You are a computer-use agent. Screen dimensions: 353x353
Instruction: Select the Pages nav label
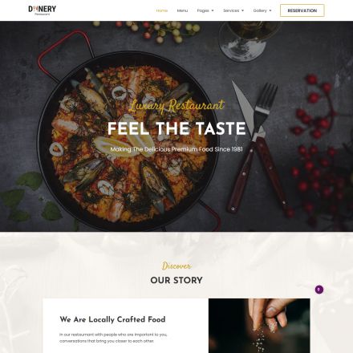pyautogui.click(x=203, y=10)
